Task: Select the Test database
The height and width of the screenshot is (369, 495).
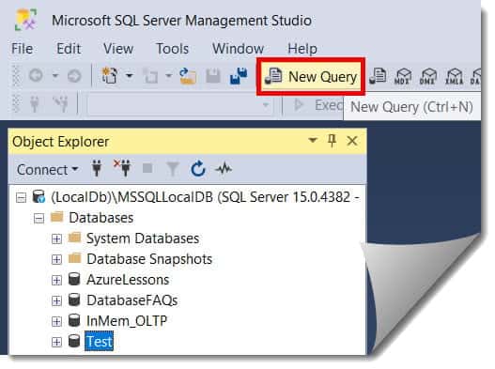Action: (100, 341)
